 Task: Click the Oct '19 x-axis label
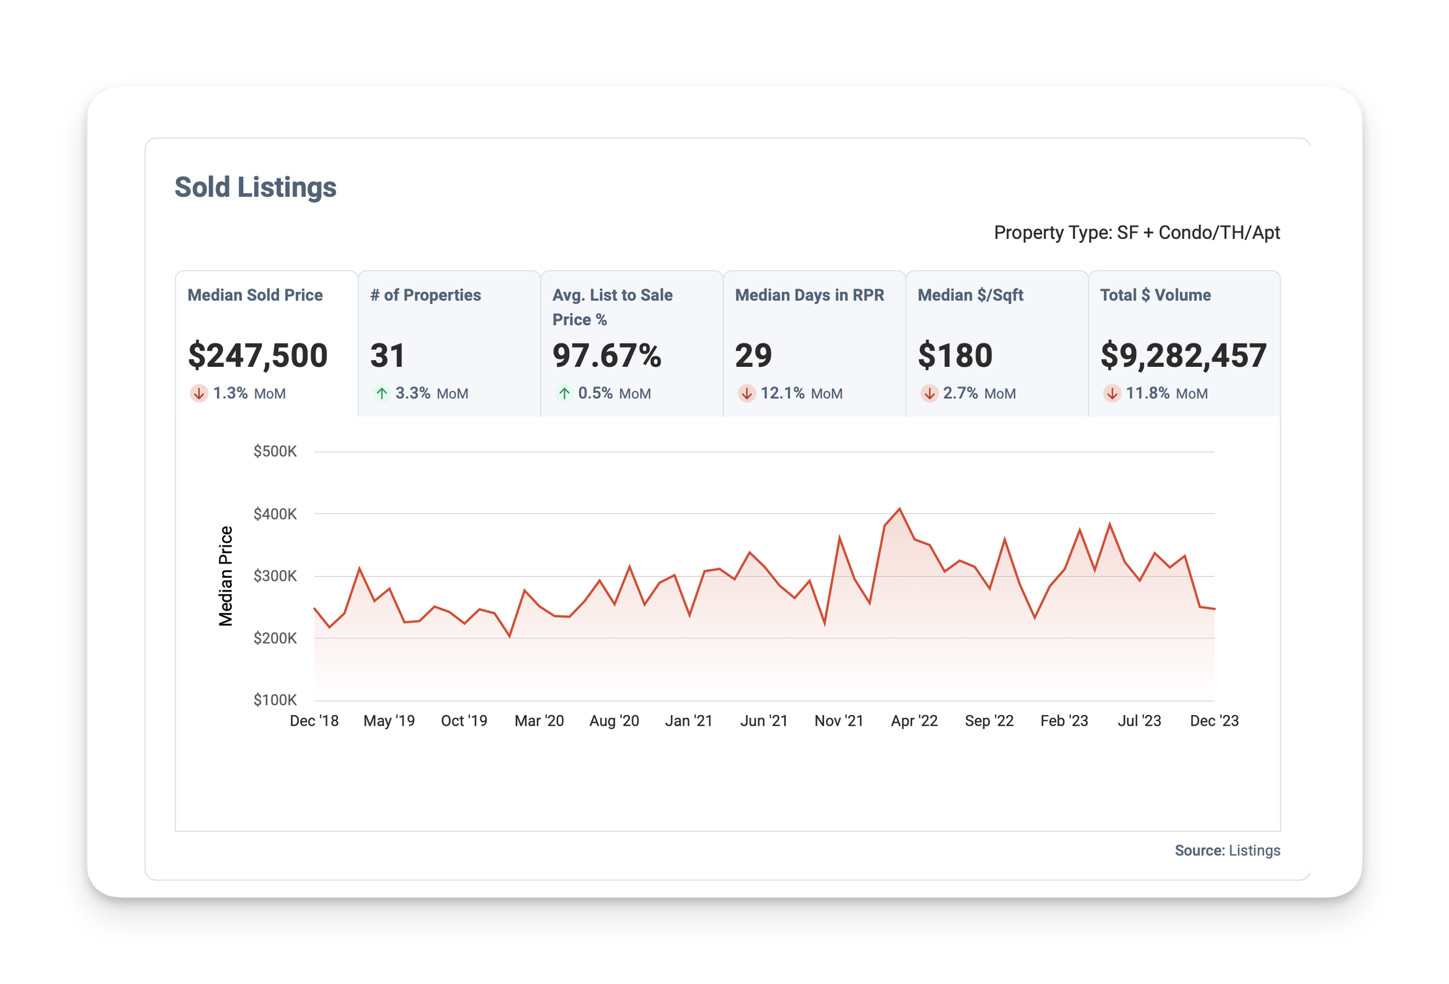click(464, 721)
